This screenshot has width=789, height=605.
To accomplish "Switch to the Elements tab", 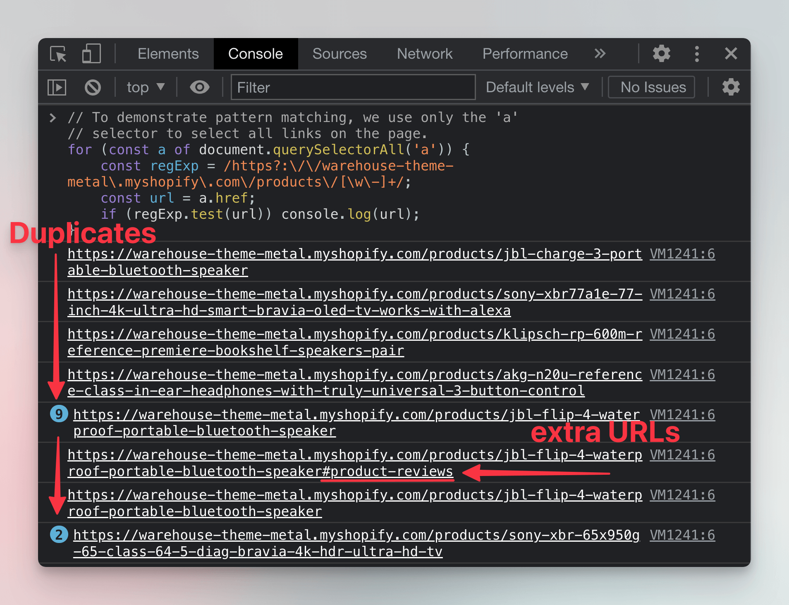I will pos(168,54).
